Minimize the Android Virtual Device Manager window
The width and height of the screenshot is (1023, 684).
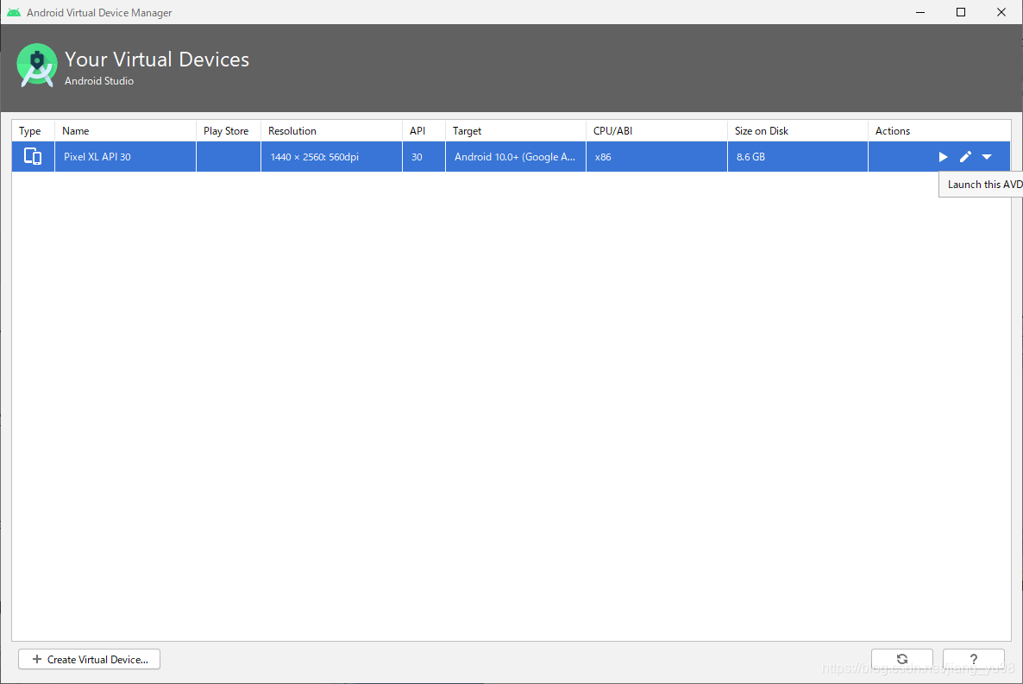(x=920, y=12)
